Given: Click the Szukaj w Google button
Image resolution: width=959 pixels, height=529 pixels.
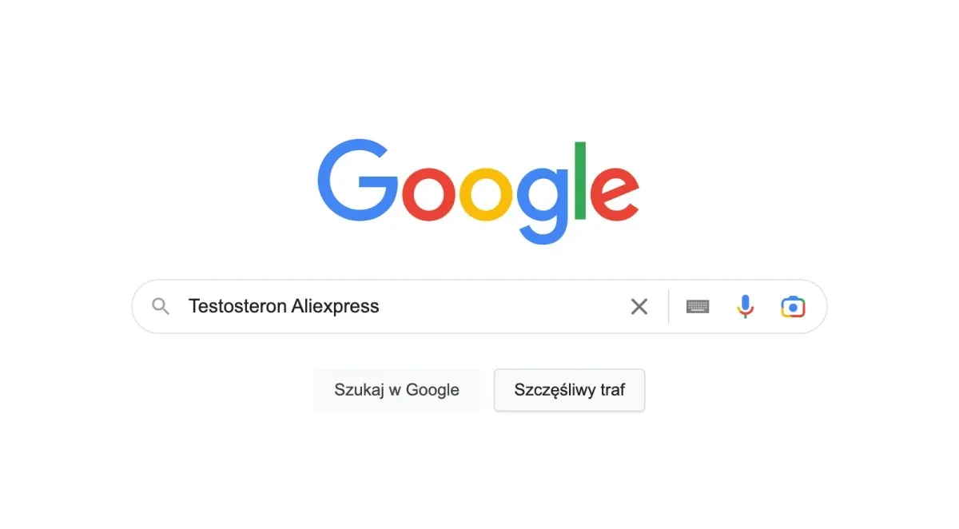Looking at the screenshot, I should [396, 390].
